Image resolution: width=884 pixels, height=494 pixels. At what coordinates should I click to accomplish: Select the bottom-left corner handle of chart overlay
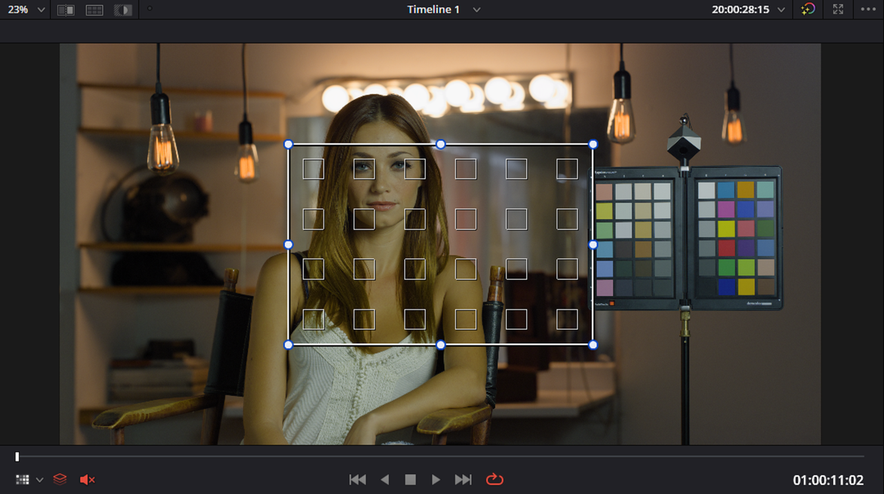[289, 344]
